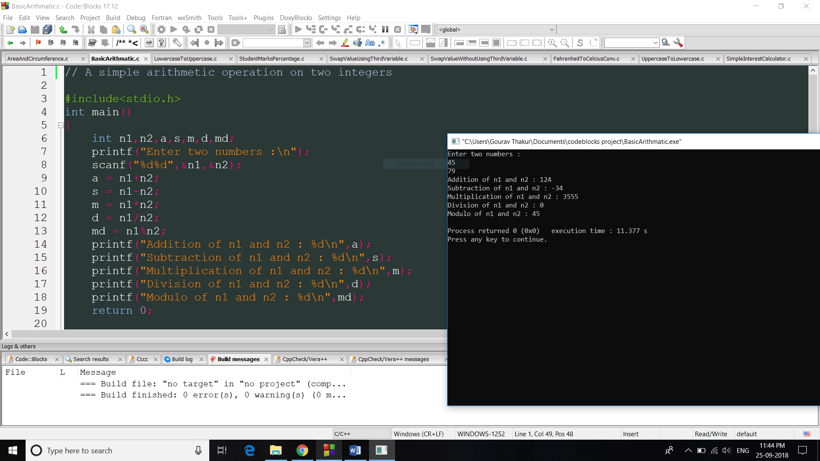The width and height of the screenshot is (820, 461).
Task: Click the editor vertical scrollbar up arrow
Action: (x=813, y=70)
